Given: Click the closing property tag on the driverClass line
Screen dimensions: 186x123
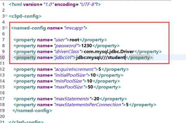Looking at the screenshot, I should click(148, 52).
